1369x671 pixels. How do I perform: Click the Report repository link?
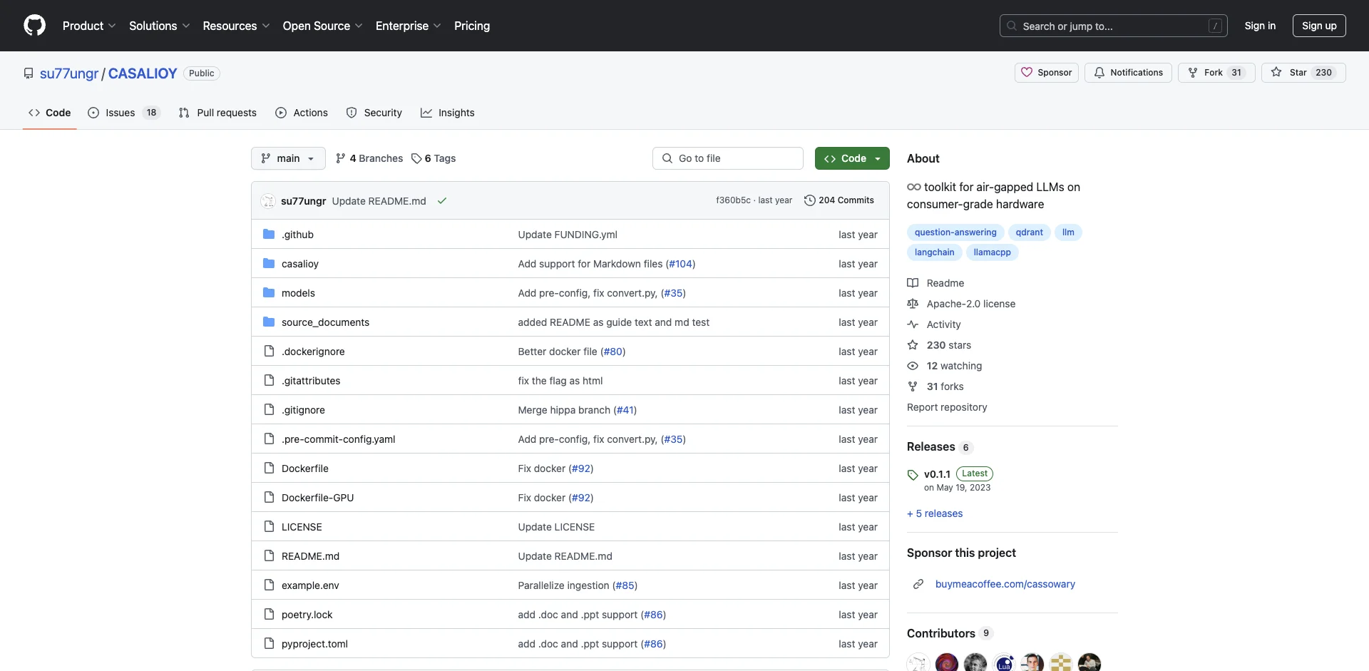(x=947, y=407)
